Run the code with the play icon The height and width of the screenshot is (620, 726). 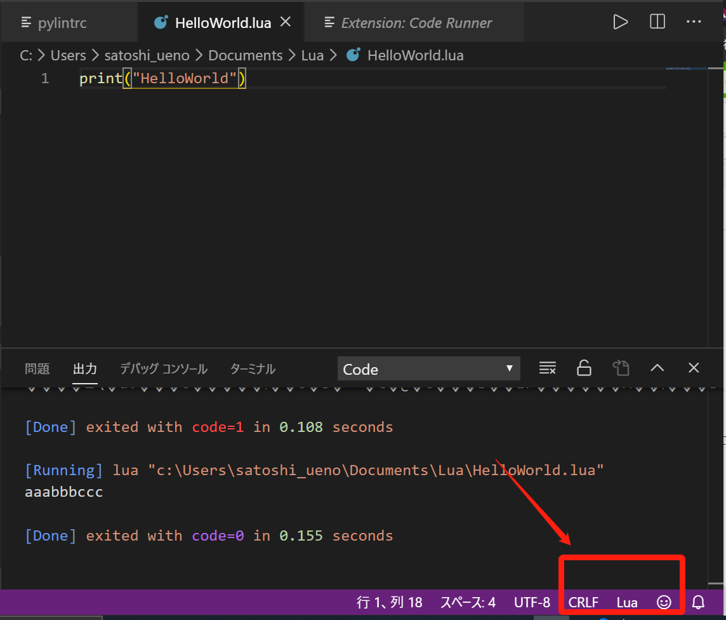620,21
